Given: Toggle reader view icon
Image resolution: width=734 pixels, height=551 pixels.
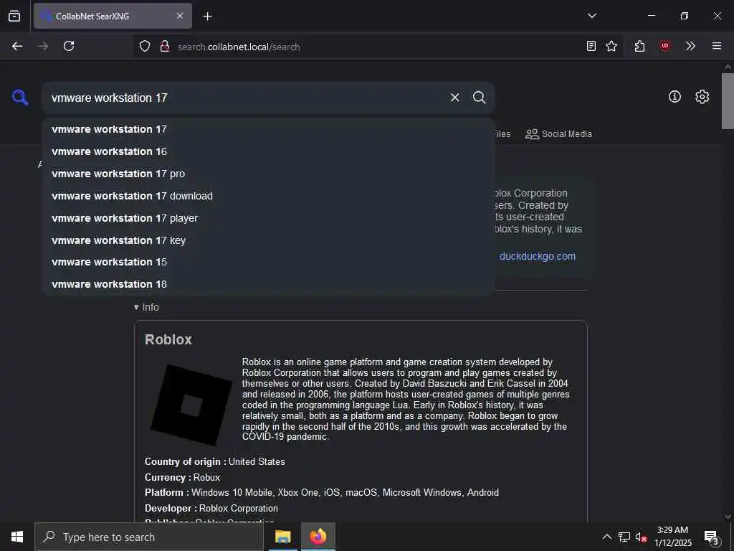Looking at the screenshot, I should click(x=591, y=46).
